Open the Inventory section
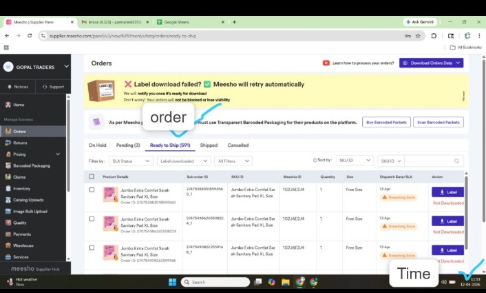 [21, 188]
